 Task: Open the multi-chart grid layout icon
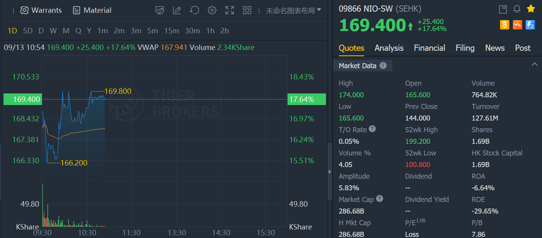point(247,10)
